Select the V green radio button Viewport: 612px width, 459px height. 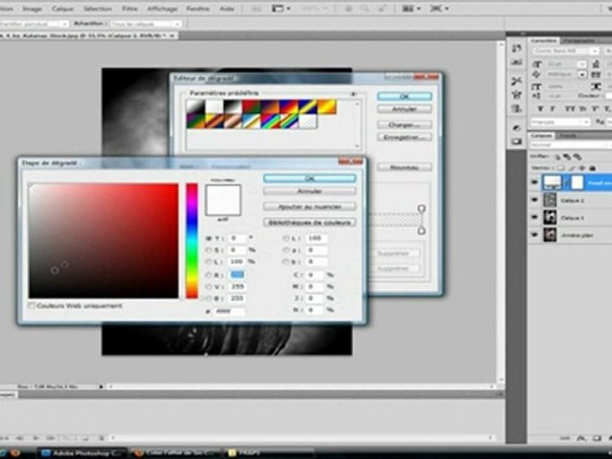[x=208, y=287]
